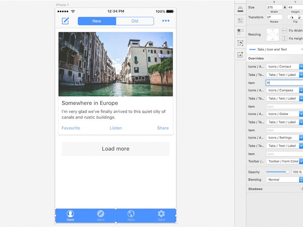Select the iPhone 7 artboard label
The height and width of the screenshot is (227, 303).
tap(62, 5)
